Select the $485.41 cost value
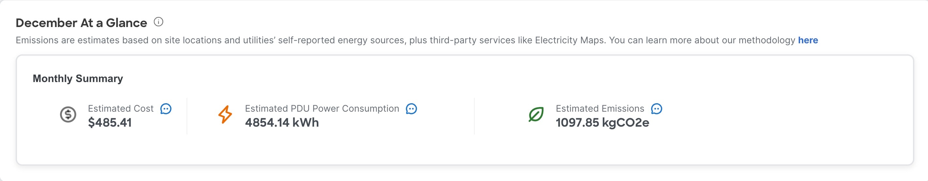Screen dimensions: 928x181 [x=110, y=123]
